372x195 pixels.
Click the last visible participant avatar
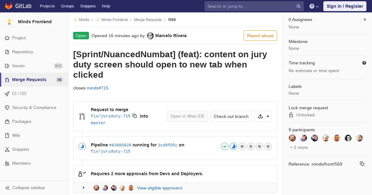359,138
